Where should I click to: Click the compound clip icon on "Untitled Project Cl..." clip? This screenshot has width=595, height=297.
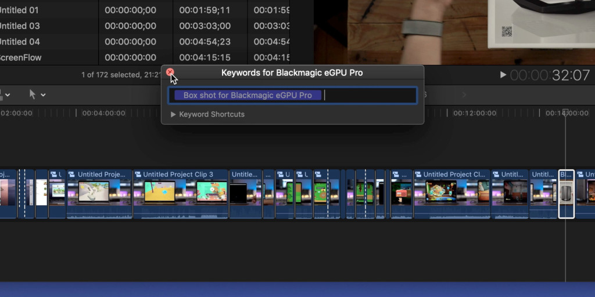coord(418,174)
